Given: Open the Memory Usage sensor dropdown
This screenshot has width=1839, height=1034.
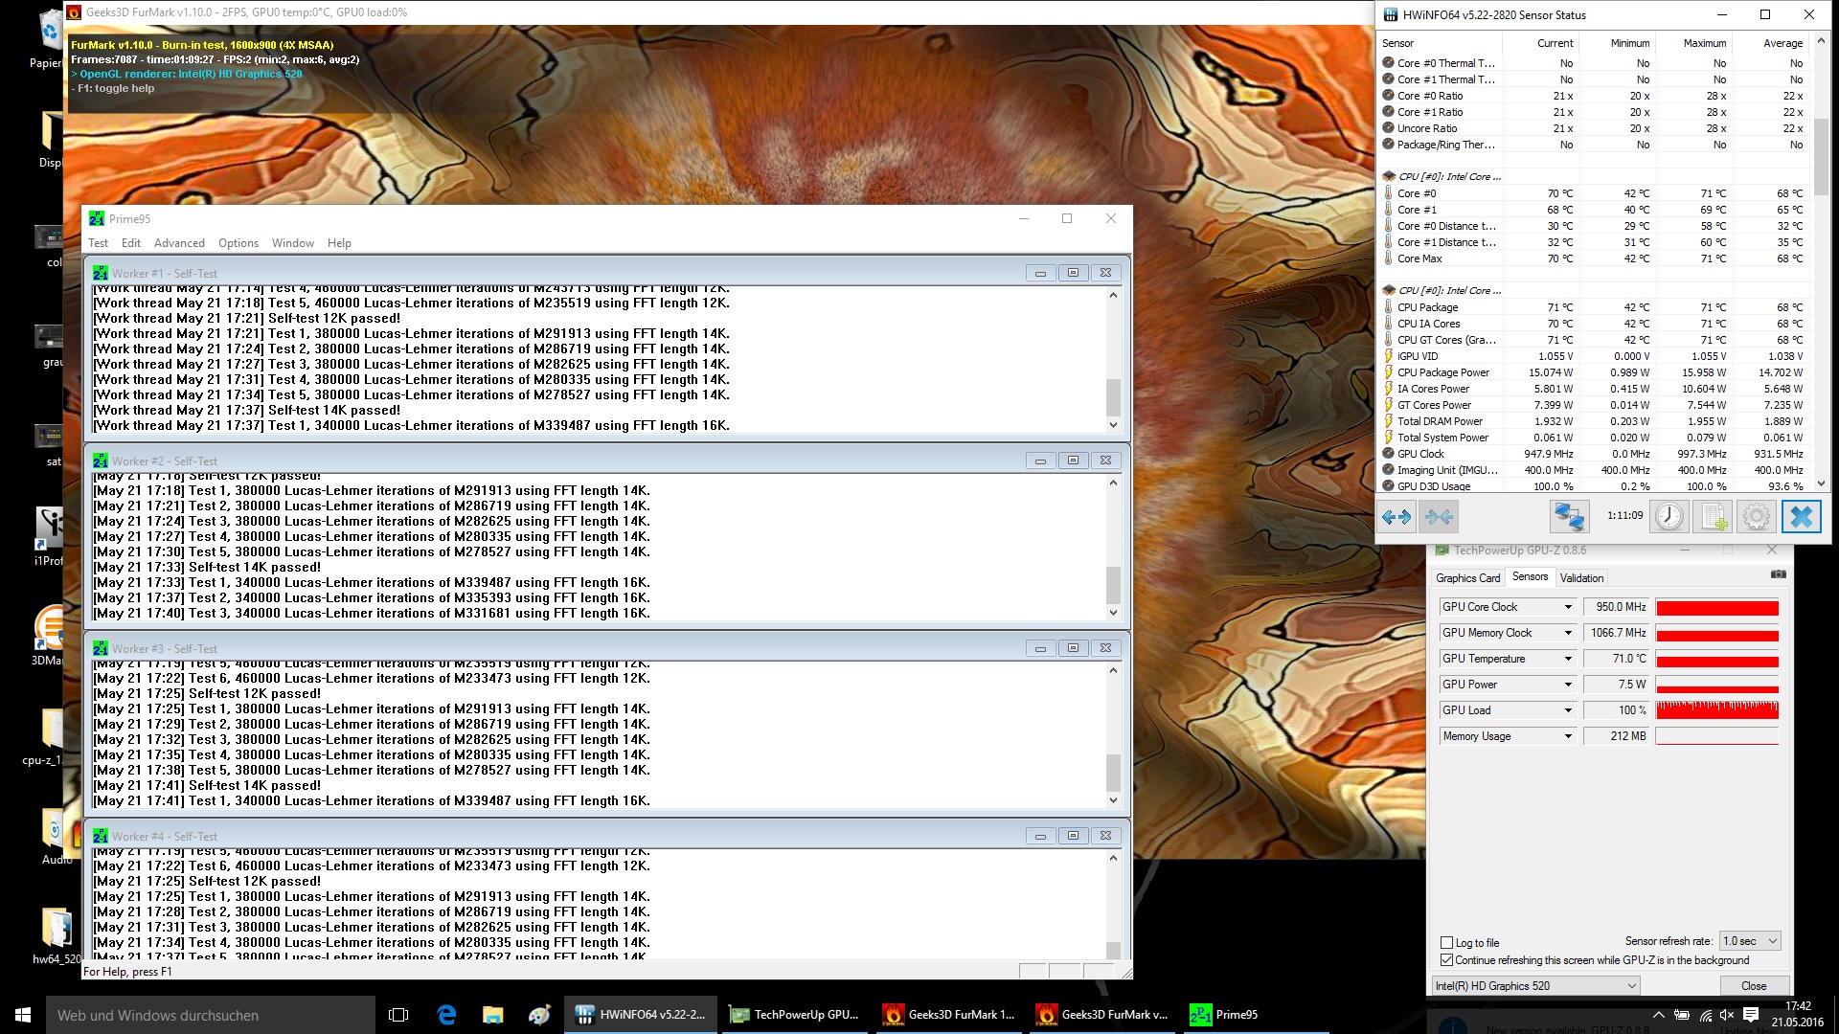Looking at the screenshot, I should [1567, 736].
